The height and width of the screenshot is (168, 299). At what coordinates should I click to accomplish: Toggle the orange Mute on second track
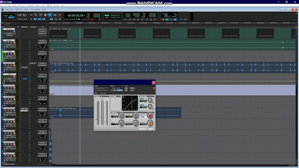[15, 43]
